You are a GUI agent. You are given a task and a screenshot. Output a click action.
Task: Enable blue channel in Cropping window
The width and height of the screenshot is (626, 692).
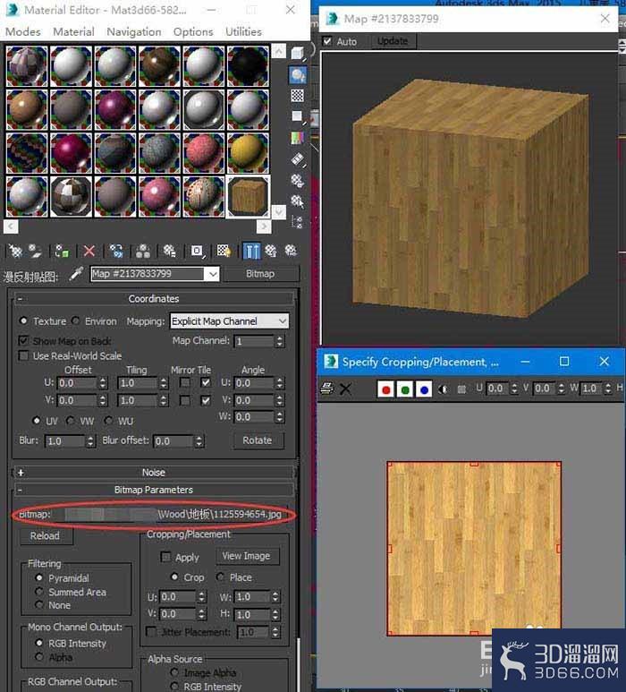(x=424, y=389)
